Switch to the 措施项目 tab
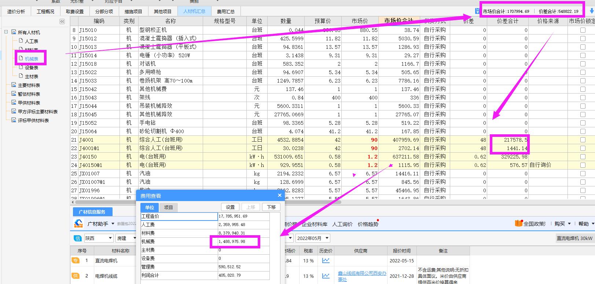Image resolution: width=595 pixels, height=284 pixels. (x=133, y=11)
